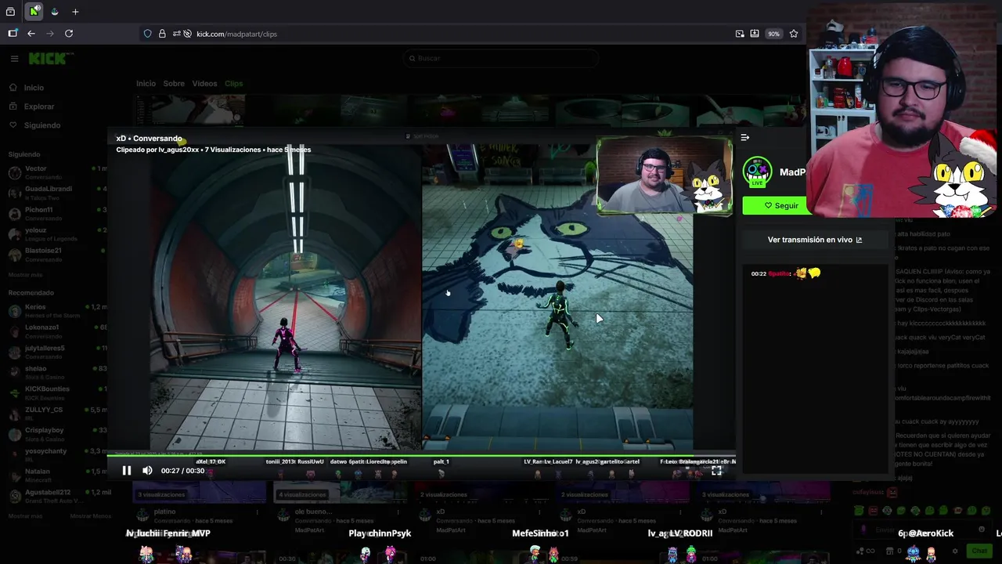Open options menu on ole bueno clip

click(x=398, y=512)
